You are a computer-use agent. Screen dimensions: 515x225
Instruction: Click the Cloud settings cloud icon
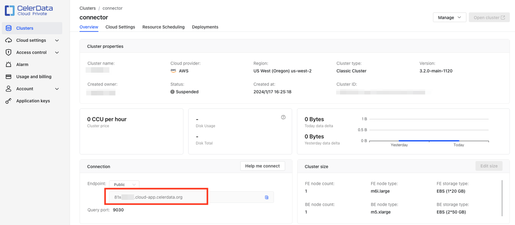[8, 40]
